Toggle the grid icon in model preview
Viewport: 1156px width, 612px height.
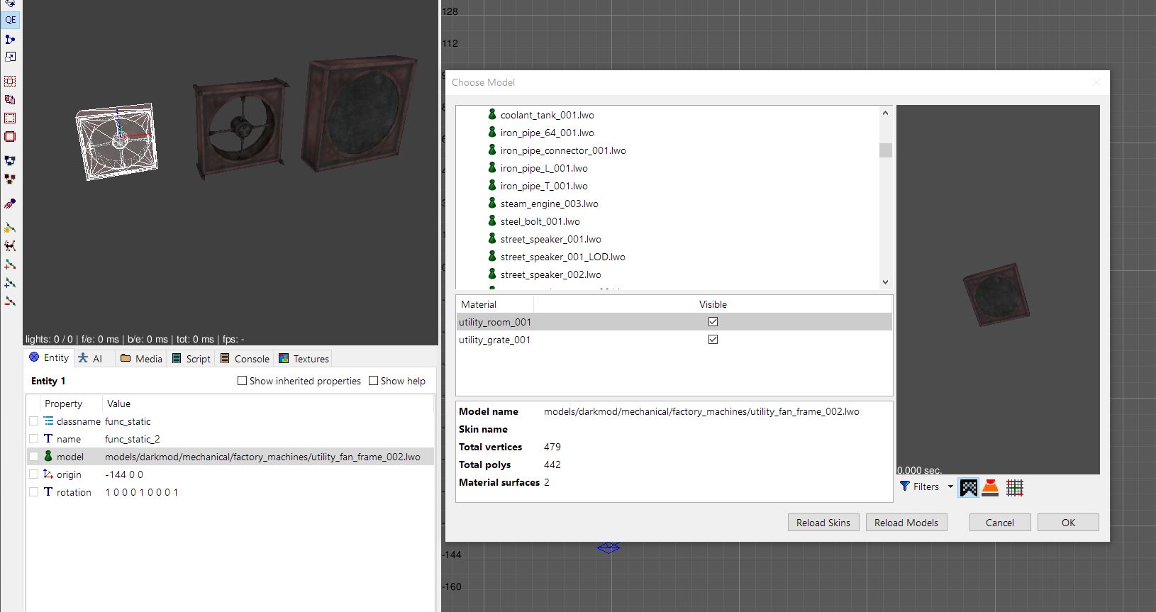[x=1015, y=487]
